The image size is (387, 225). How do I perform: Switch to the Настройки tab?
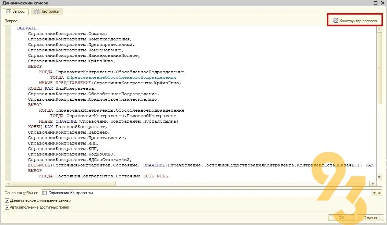coord(47,11)
